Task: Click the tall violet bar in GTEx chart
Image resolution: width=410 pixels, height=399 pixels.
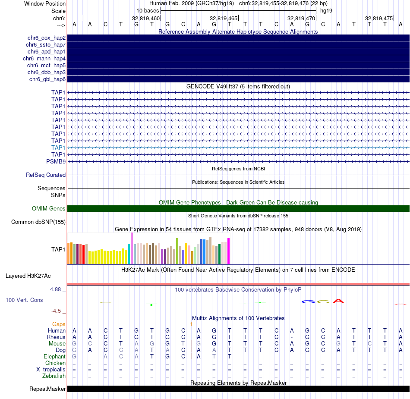Action: point(132,248)
